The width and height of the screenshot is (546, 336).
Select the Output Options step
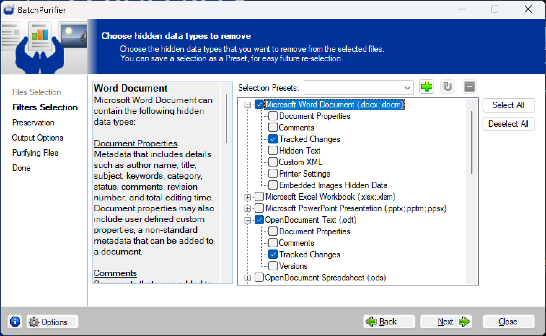tap(38, 138)
